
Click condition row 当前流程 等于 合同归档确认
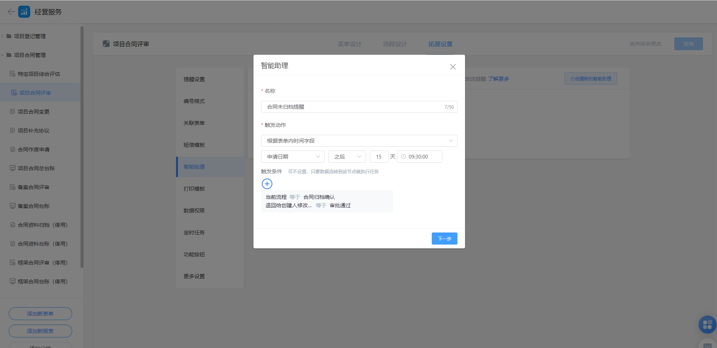300,197
